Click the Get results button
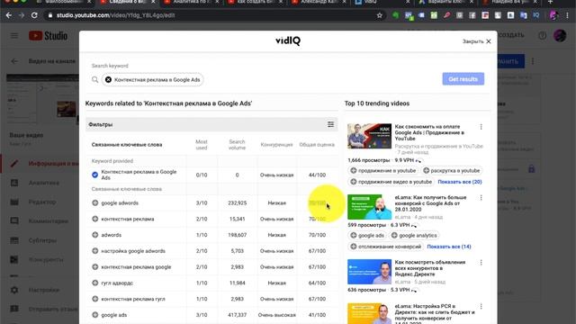Image resolution: width=576 pixels, height=324 pixels. tap(463, 79)
